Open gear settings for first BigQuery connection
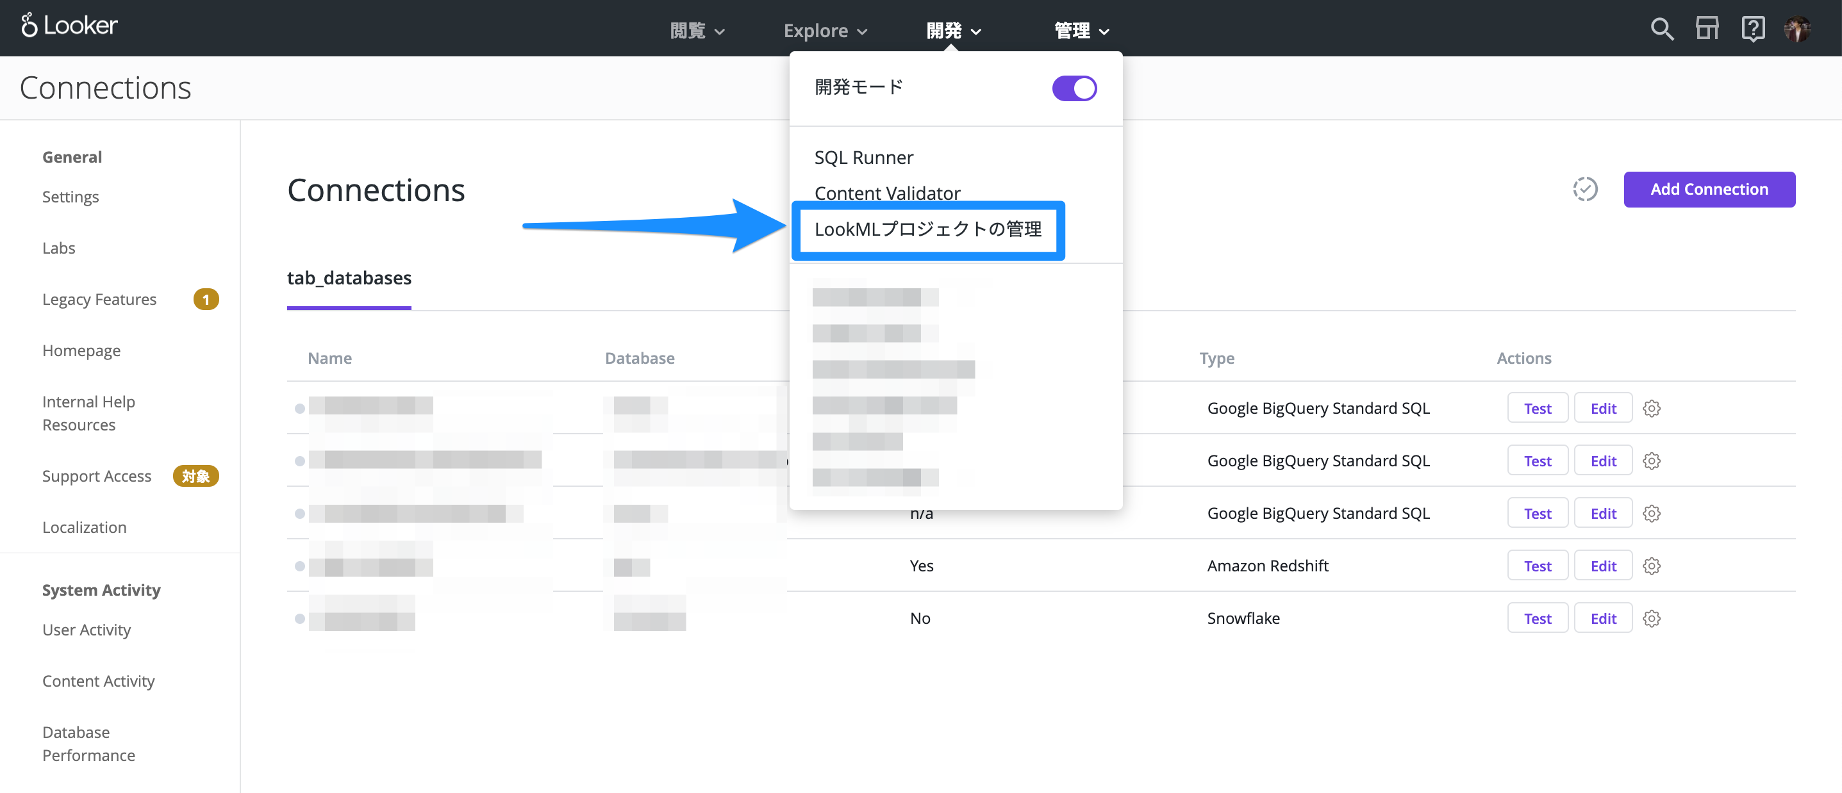 (x=1651, y=409)
